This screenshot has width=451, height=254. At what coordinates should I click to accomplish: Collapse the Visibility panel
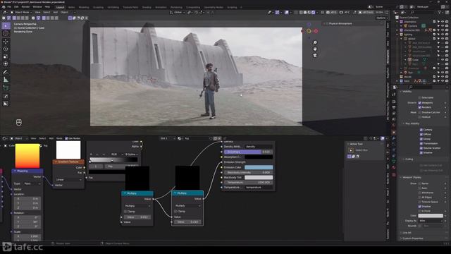(407, 92)
